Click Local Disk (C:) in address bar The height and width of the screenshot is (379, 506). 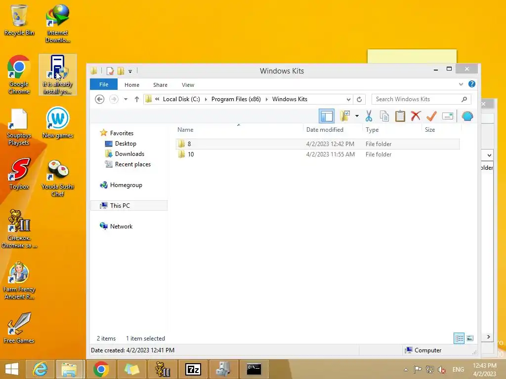(181, 99)
